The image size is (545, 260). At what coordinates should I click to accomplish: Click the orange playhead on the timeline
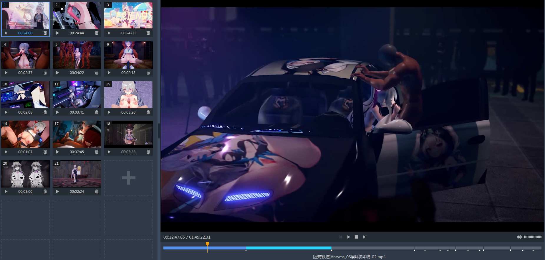(x=207, y=244)
